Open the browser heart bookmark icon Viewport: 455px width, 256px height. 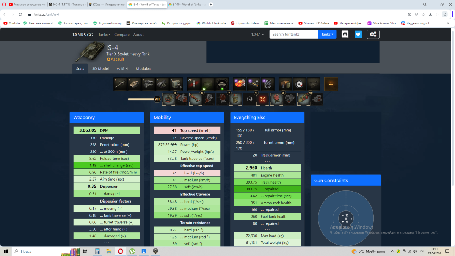[423, 14]
